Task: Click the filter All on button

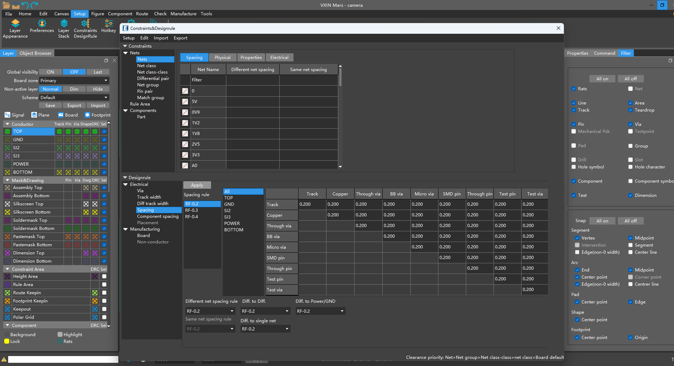Action: (x=602, y=79)
